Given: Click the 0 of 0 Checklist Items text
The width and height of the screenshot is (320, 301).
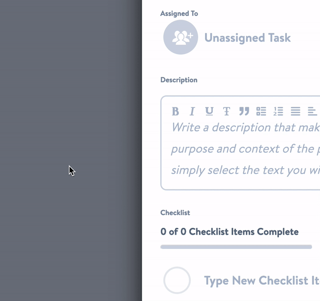Looking at the screenshot, I should pos(229,232).
